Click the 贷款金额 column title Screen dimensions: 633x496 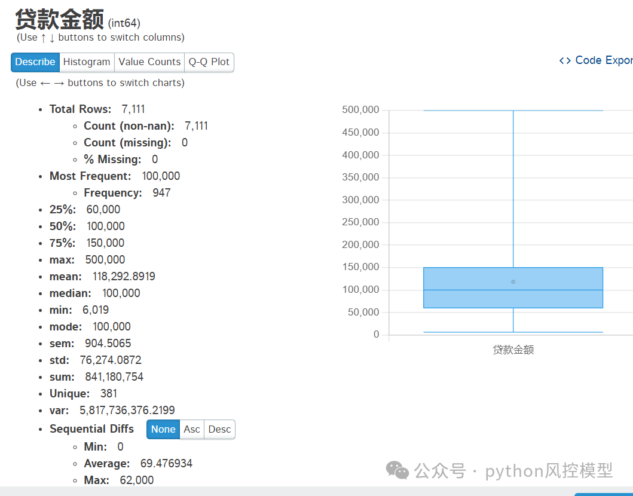point(59,19)
